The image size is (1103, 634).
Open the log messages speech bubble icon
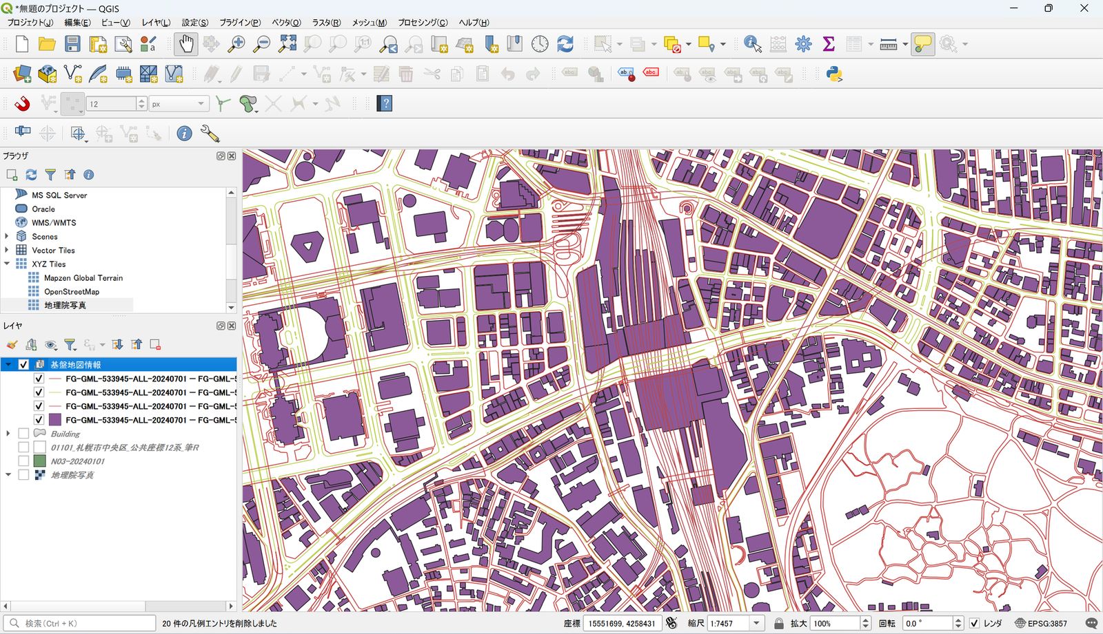tap(1091, 623)
